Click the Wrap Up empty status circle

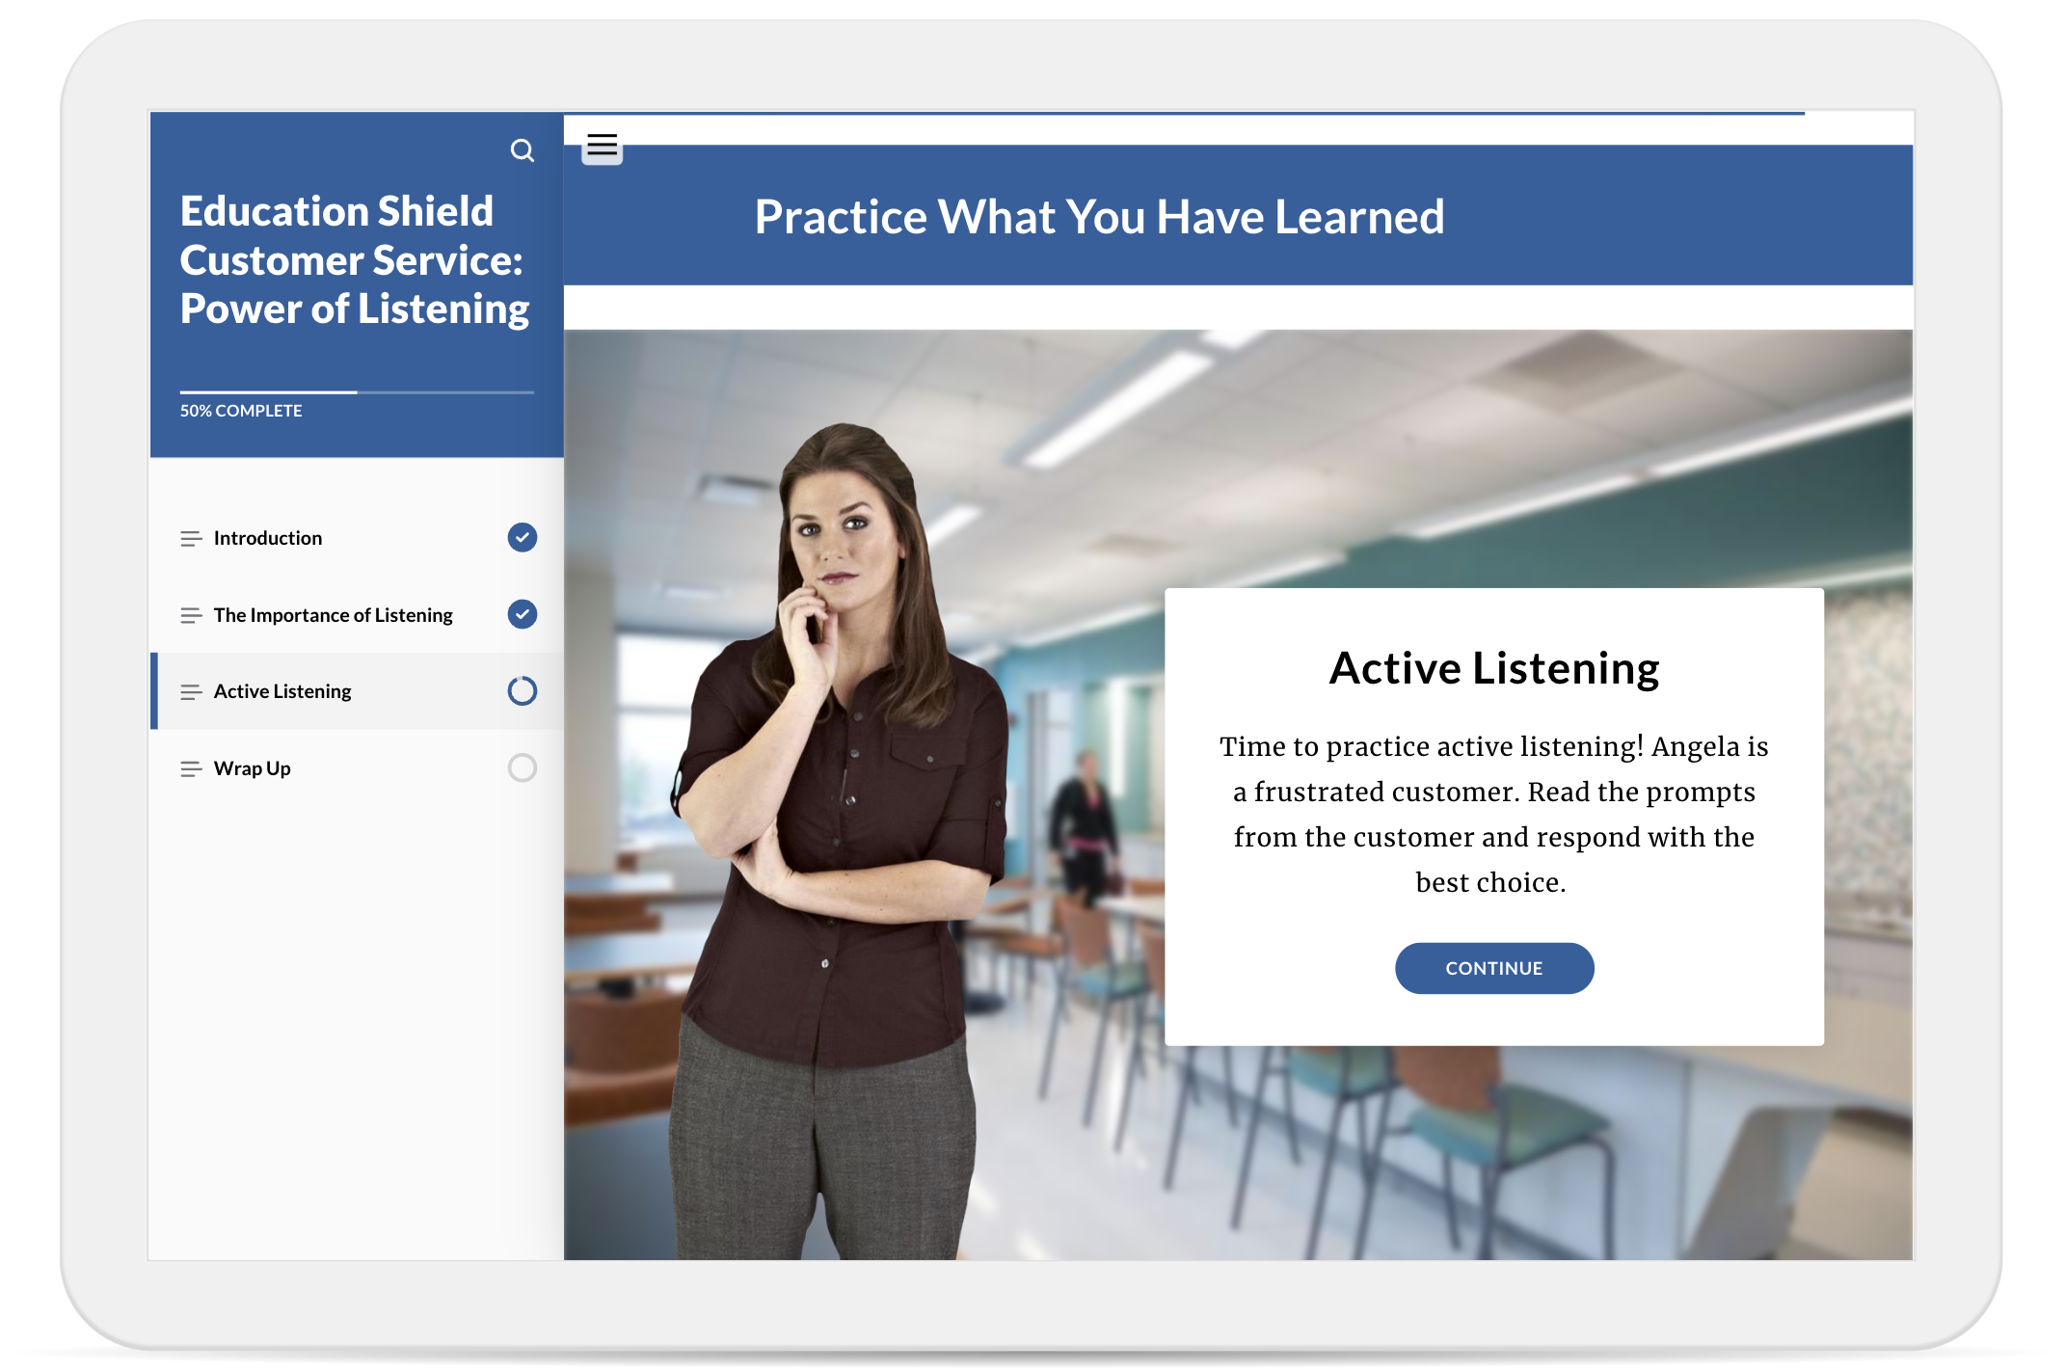coord(522,767)
